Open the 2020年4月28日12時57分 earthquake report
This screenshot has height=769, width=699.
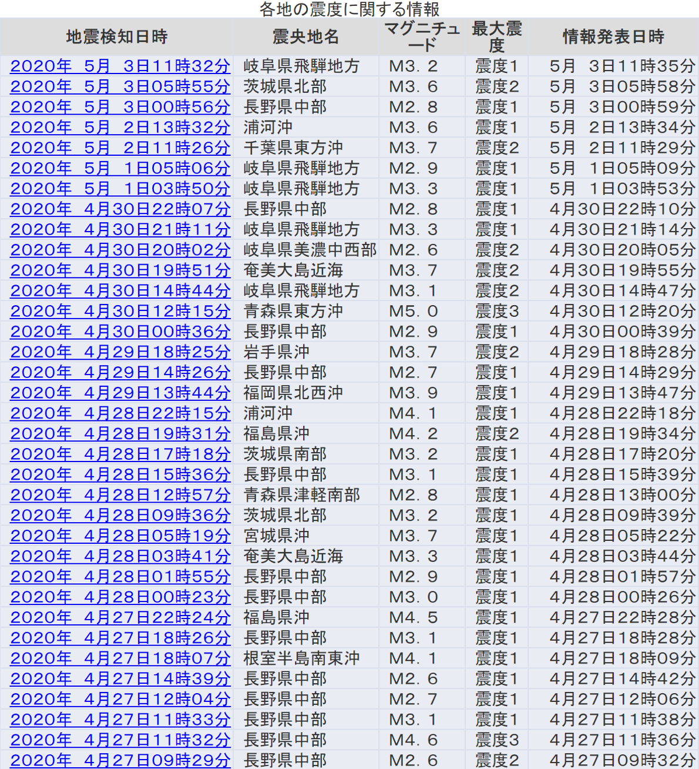120,495
